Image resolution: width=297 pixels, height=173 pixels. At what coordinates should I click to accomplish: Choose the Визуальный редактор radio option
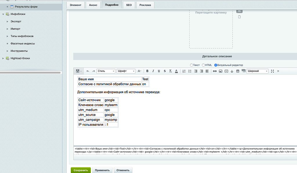(215, 65)
